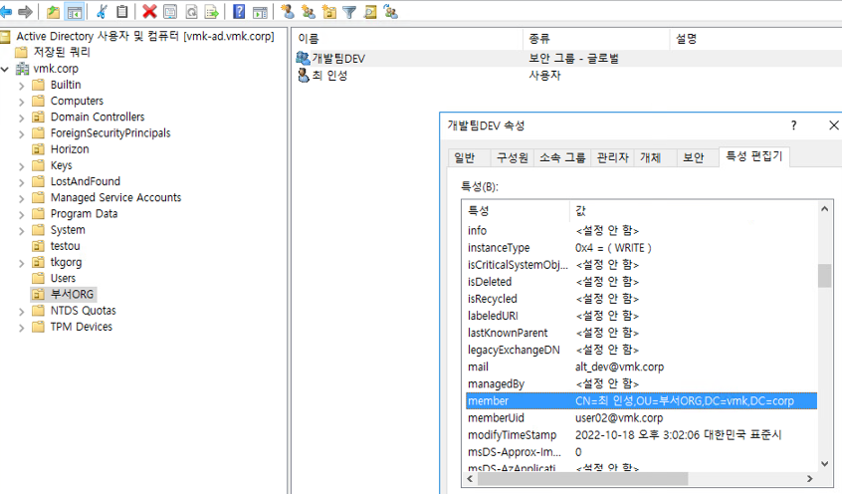This screenshot has width=842, height=494.
Task: Click the Domain Controllers OU icon
Action: [38, 118]
